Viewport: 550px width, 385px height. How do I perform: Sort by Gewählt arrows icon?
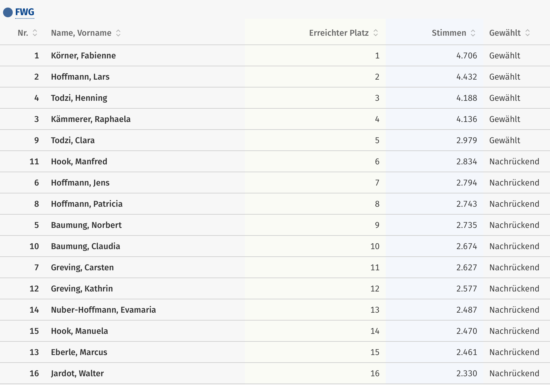528,33
